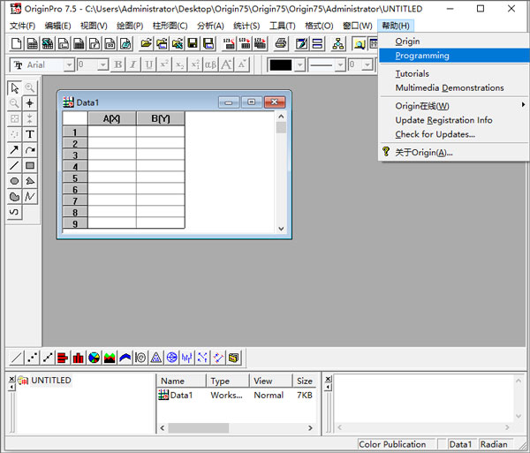This screenshot has height=453, width=530.
Task: Toggle Subscript formatting
Action: click(180, 64)
